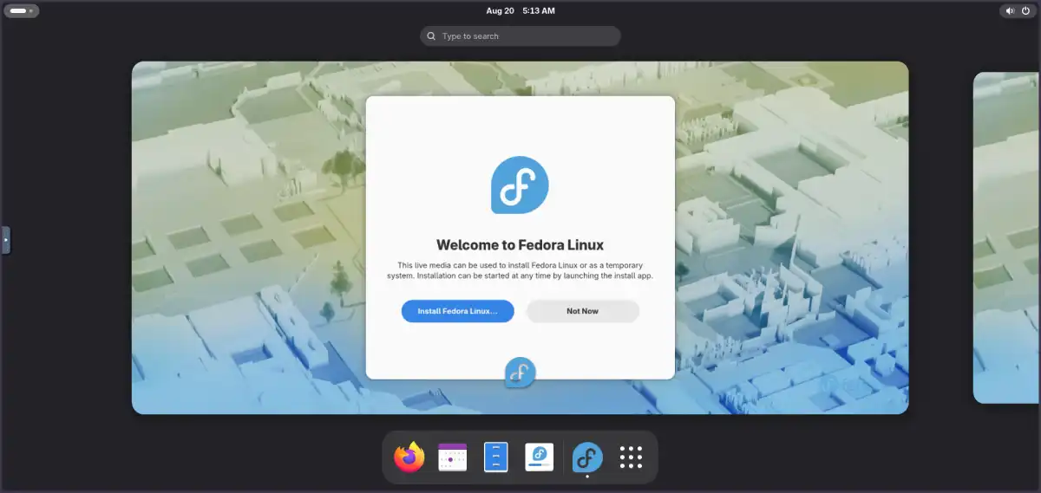Click Install Fedora Linux button
Viewport: 1041px width, 493px height.
[x=458, y=311]
